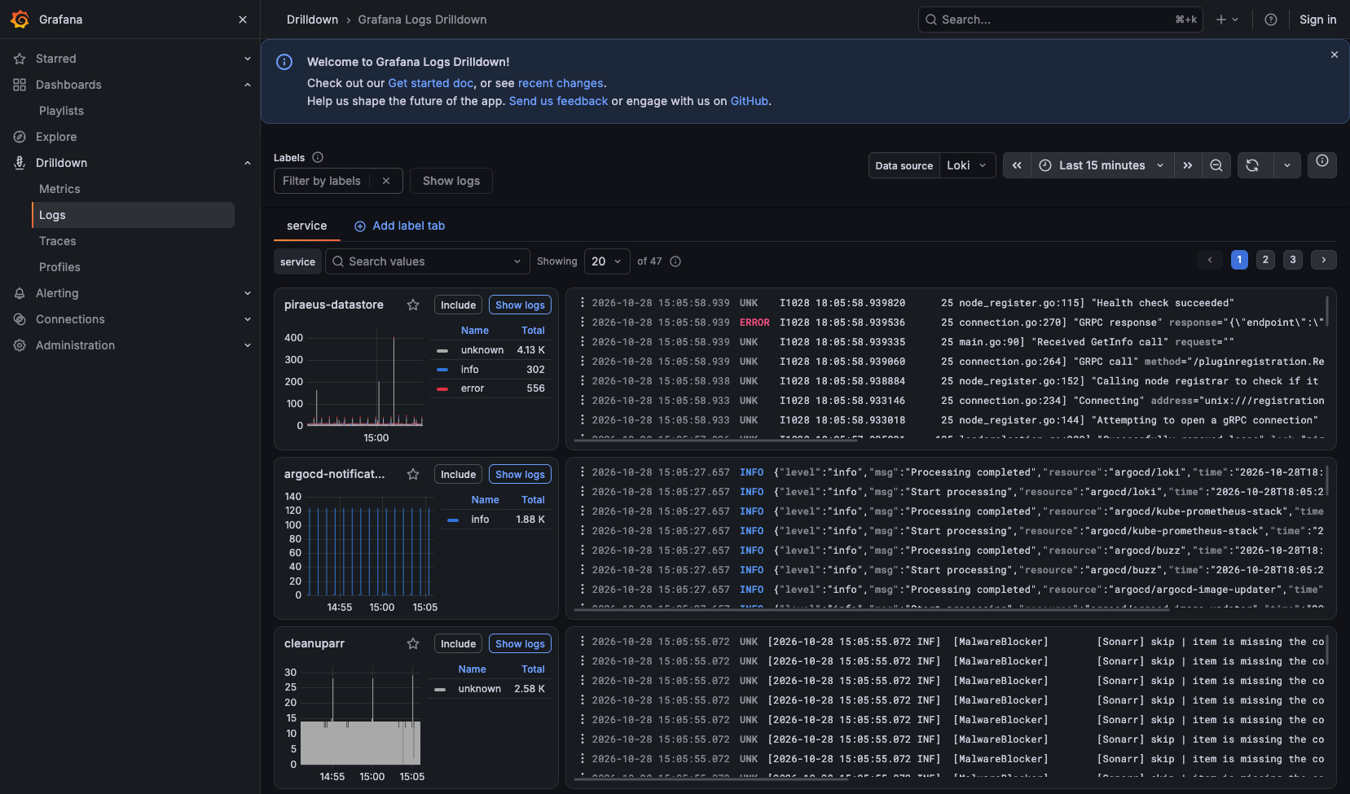Image resolution: width=1350 pixels, height=794 pixels.
Task: Include the argocd-notifications service
Action: (458, 474)
